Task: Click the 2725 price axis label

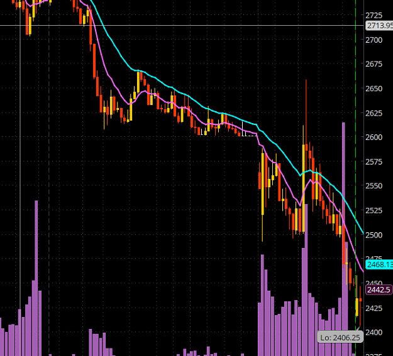Action: click(374, 16)
